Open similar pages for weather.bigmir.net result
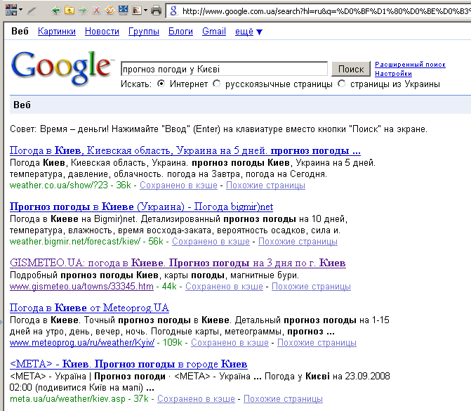 298,242
